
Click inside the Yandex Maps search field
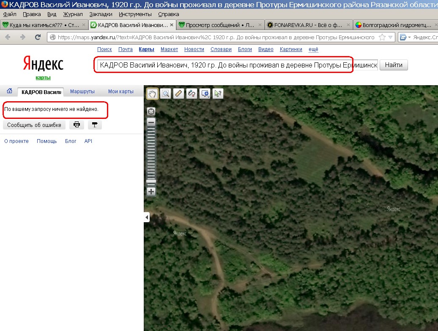238,65
